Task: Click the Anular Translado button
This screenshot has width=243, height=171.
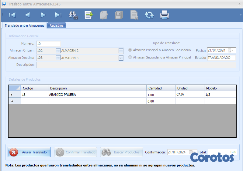Action: pos(30,152)
